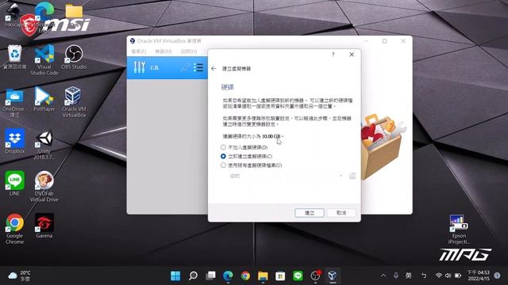Open OBS Studio from the taskbar
This screenshot has width=508, height=285.
pyautogui.click(x=315, y=275)
